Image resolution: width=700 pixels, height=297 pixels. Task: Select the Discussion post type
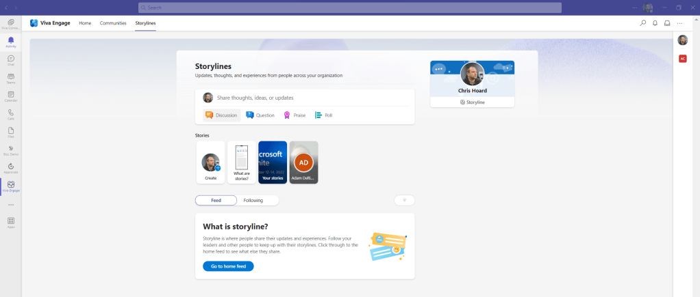[x=221, y=115]
